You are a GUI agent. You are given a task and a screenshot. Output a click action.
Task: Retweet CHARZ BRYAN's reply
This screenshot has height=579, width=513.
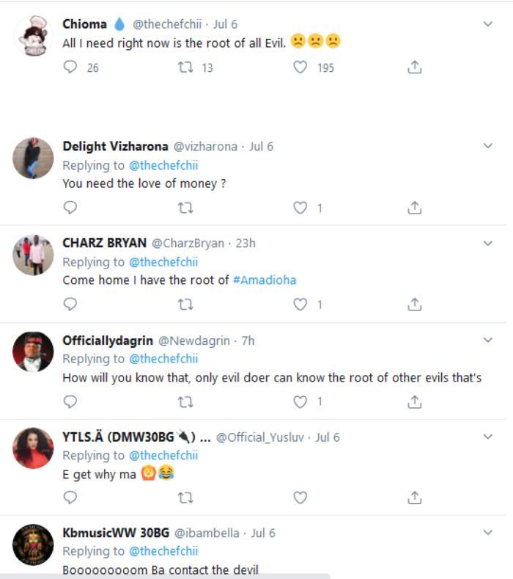(186, 304)
